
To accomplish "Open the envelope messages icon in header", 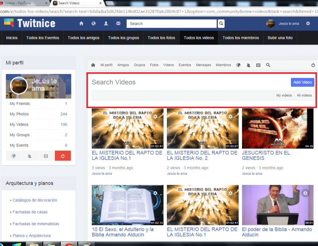I will [118, 23].
